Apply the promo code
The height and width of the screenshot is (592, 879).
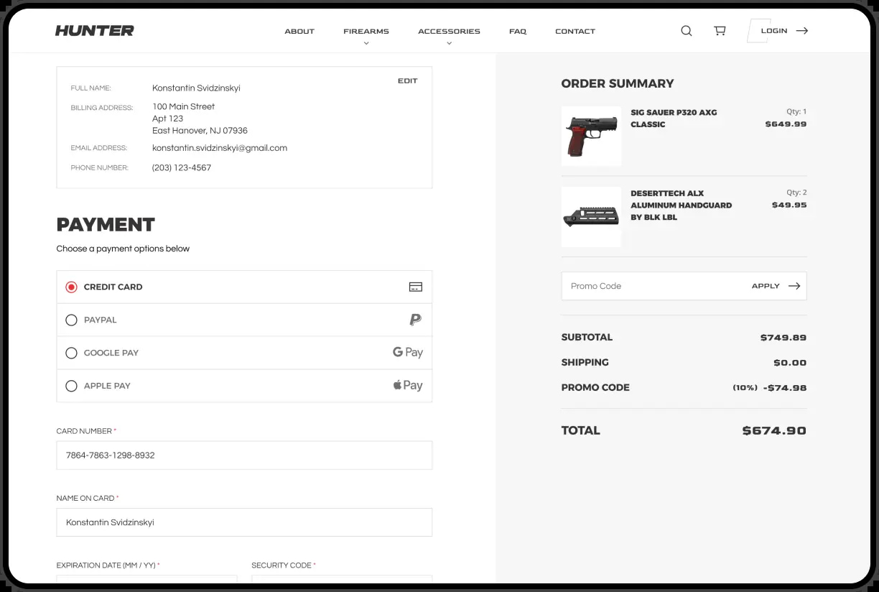766,286
